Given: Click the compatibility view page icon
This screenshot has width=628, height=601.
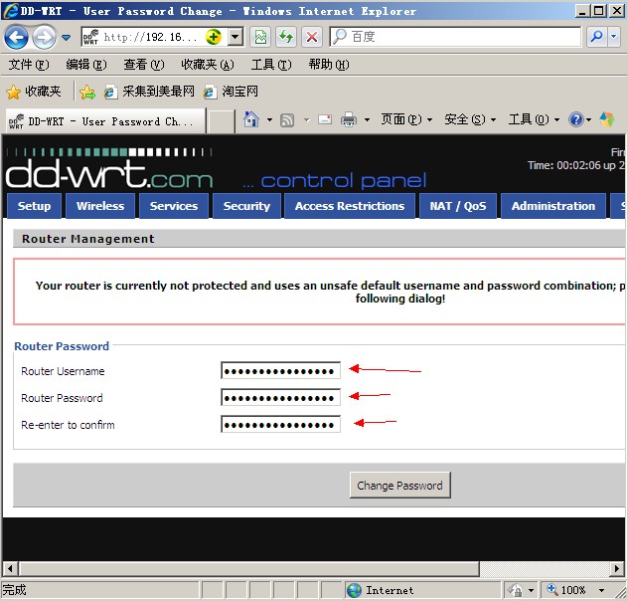Looking at the screenshot, I should (260, 37).
